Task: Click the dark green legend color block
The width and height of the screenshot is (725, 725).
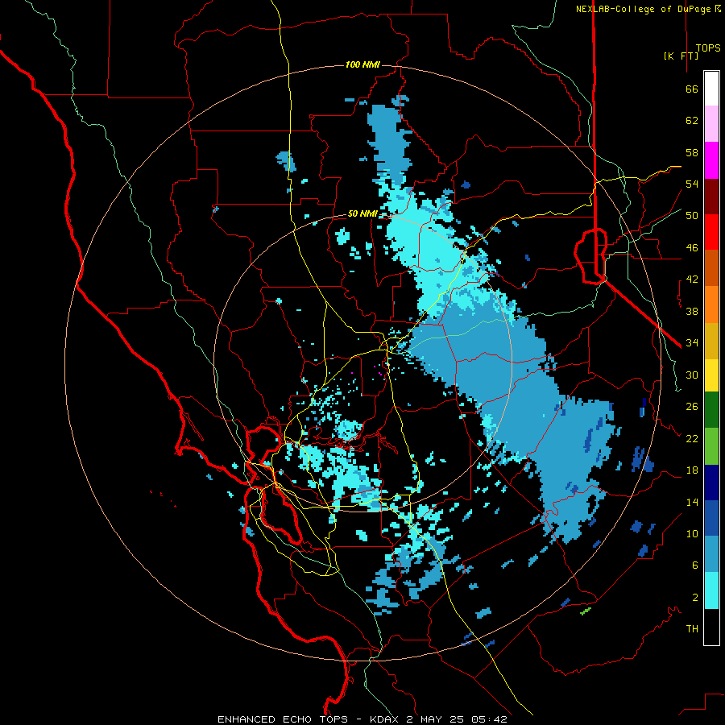Action: 711,410
